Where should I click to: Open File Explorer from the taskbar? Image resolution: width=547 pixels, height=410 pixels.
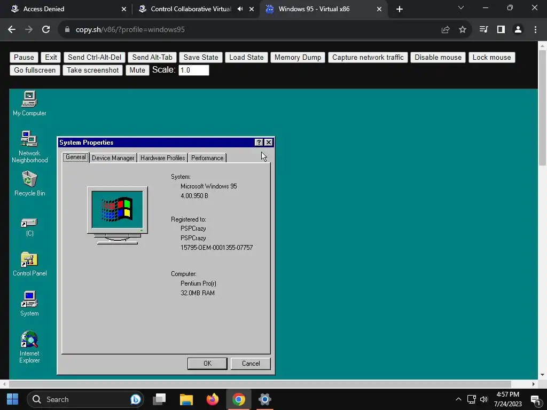pyautogui.click(x=186, y=399)
